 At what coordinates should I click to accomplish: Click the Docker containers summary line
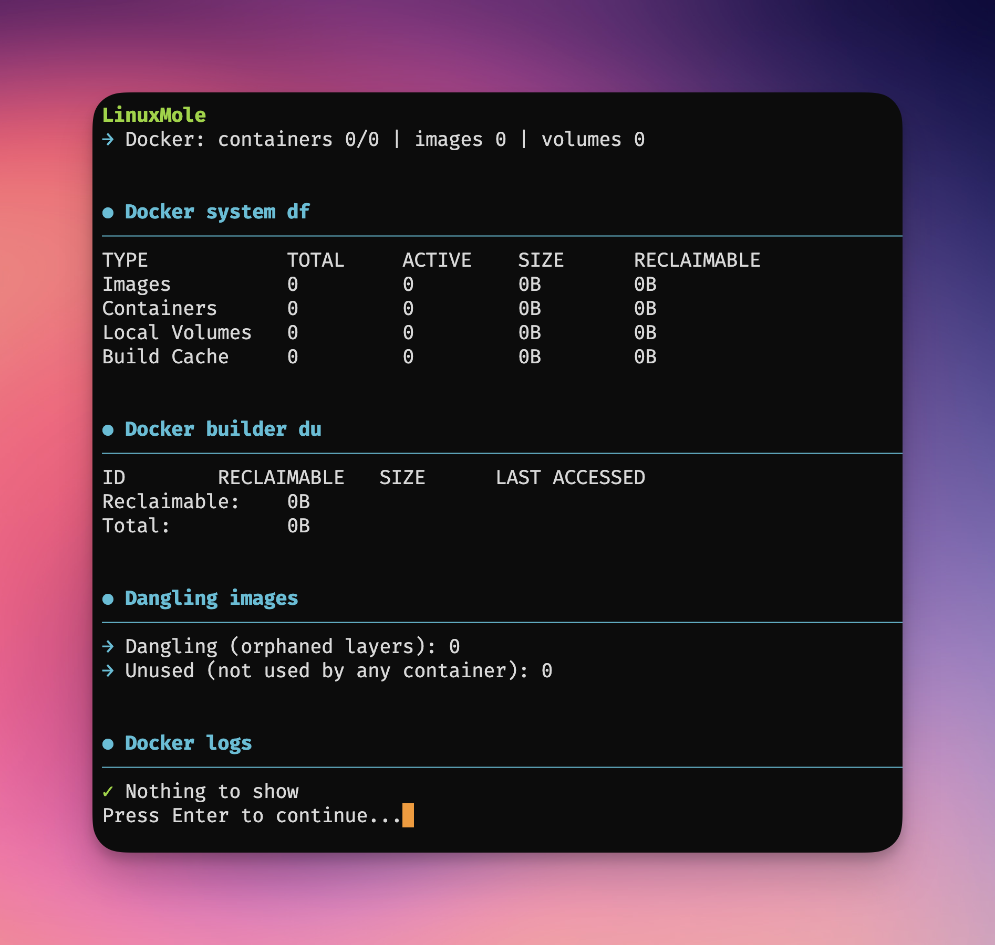(x=385, y=140)
